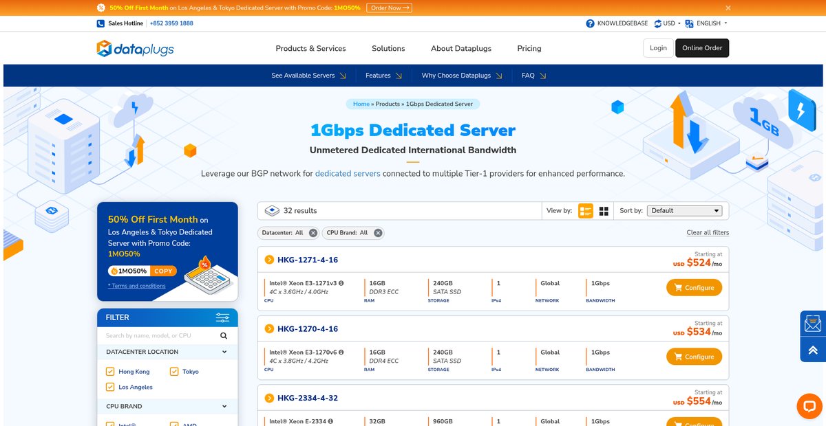Open the Terms and conditions link

click(137, 286)
